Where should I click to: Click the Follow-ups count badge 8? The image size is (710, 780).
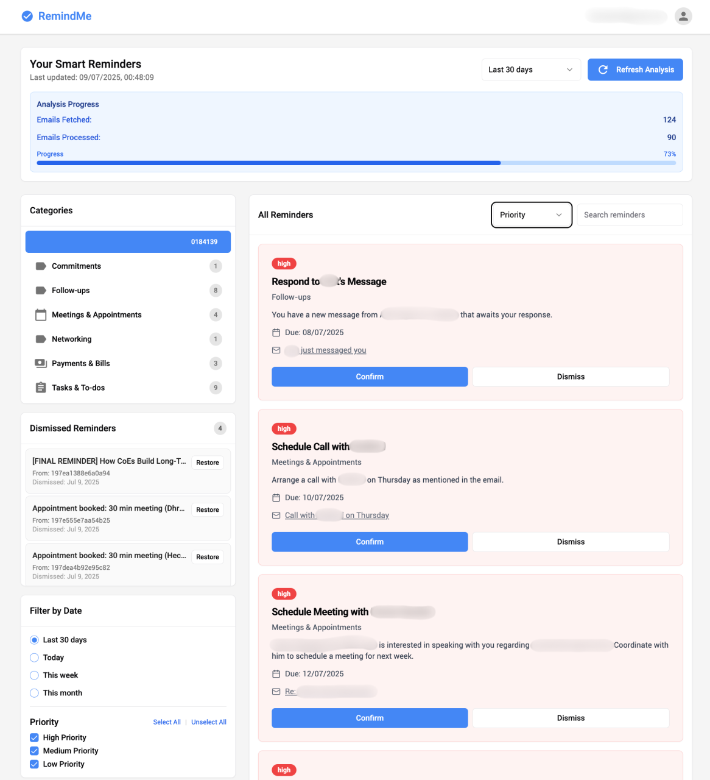click(x=216, y=291)
